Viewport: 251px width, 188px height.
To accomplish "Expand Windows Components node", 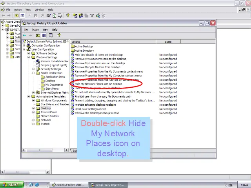I will point(33,100).
